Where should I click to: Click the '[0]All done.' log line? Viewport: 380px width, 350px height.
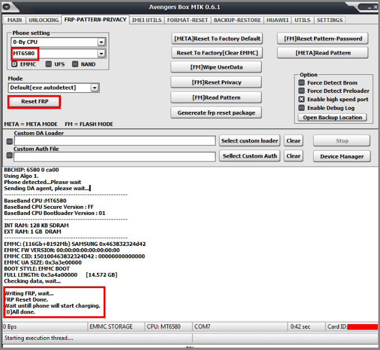(x=20, y=312)
